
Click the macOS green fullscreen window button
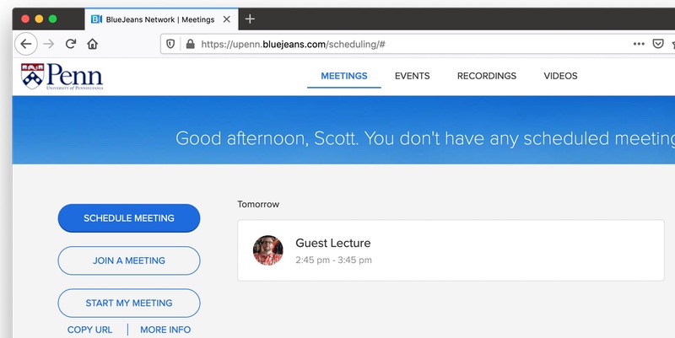click(52, 19)
